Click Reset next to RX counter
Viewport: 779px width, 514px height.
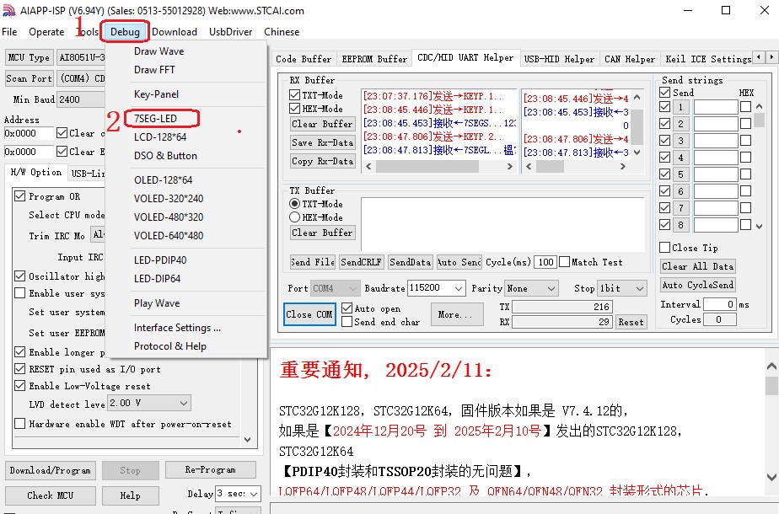coord(631,322)
